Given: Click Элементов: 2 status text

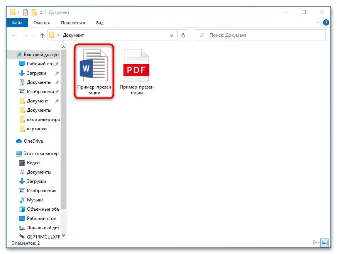Looking at the screenshot, I should pos(26,243).
